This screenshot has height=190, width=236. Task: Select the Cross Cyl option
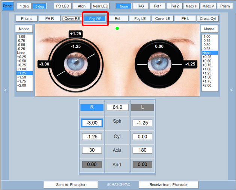[208, 19]
